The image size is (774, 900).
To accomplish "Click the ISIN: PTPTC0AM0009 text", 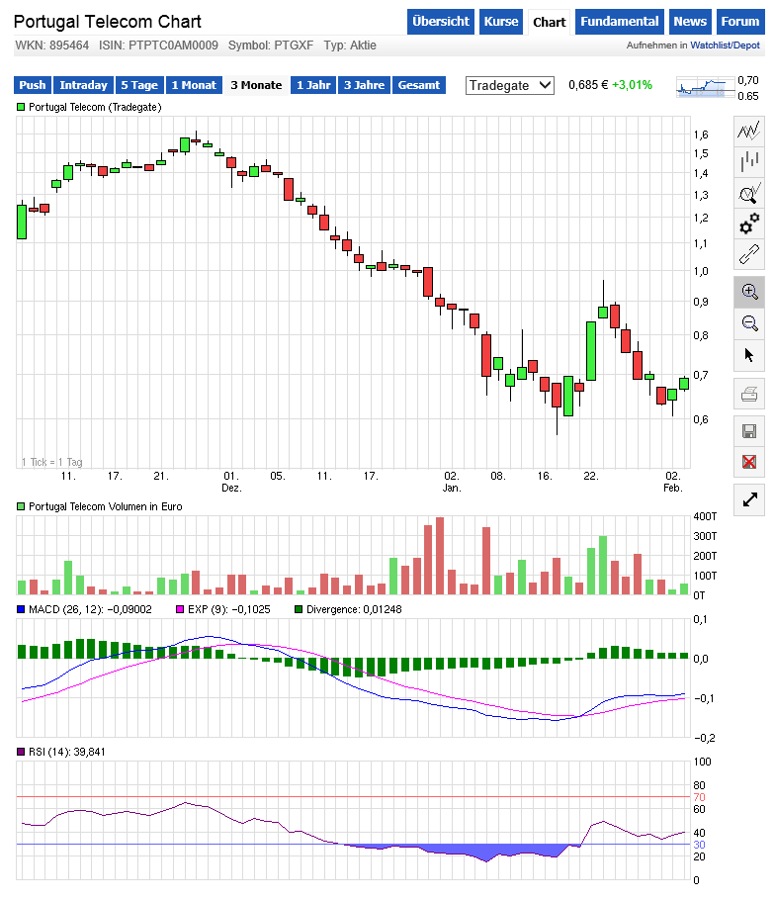I will [x=158, y=45].
